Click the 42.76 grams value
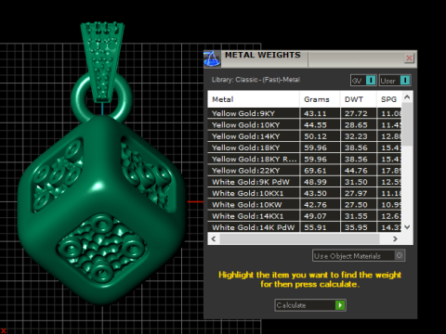The width and height of the screenshot is (446, 334). (315, 205)
